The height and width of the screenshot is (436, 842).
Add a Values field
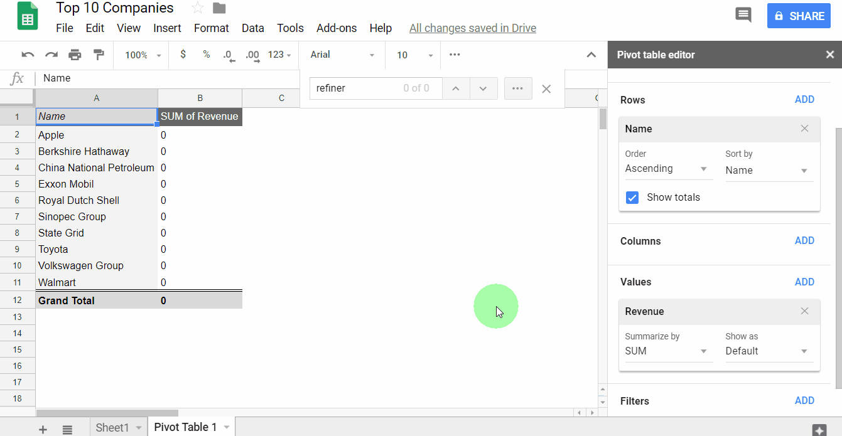(804, 282)
